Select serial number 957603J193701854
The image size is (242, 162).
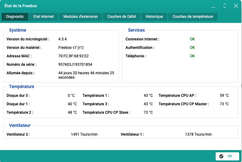click(75, 65)
